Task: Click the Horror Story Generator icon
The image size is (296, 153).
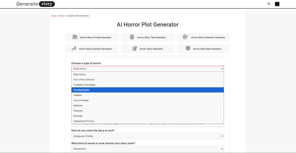Action: 135,48
